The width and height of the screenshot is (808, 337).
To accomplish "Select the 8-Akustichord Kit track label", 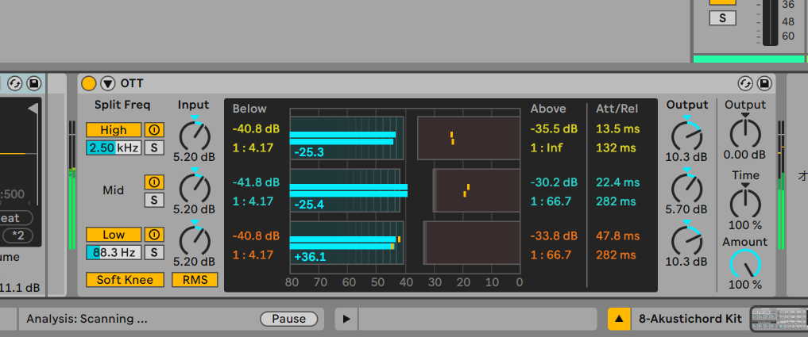I will click(690, 319).
